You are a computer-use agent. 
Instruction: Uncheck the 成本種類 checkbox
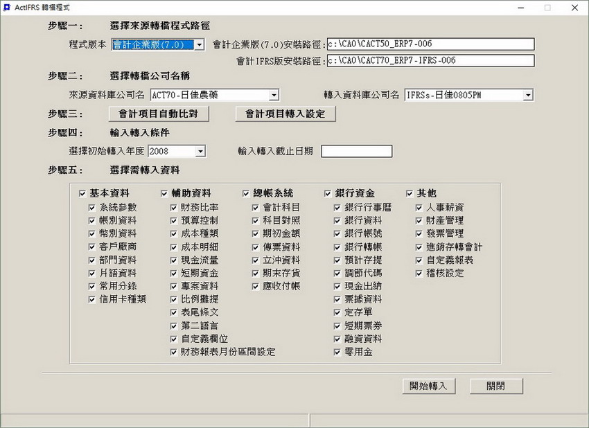tap(173, 233)
